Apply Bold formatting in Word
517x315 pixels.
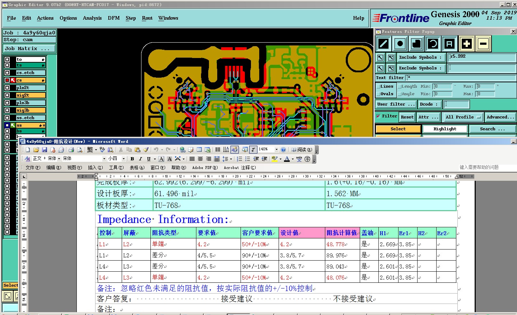coord(132,159)
